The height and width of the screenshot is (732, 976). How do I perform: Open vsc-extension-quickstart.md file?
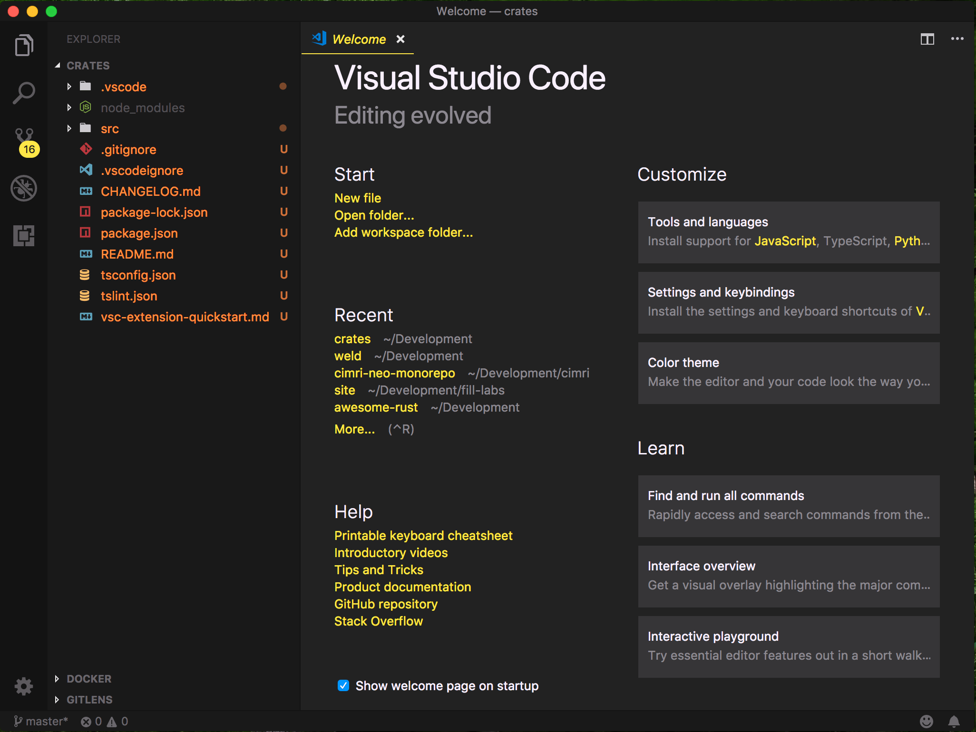[174, 317]
